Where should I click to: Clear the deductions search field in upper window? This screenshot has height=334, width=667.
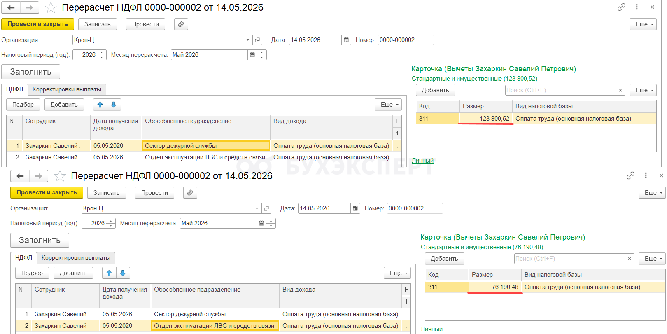[x=620, y=90]
